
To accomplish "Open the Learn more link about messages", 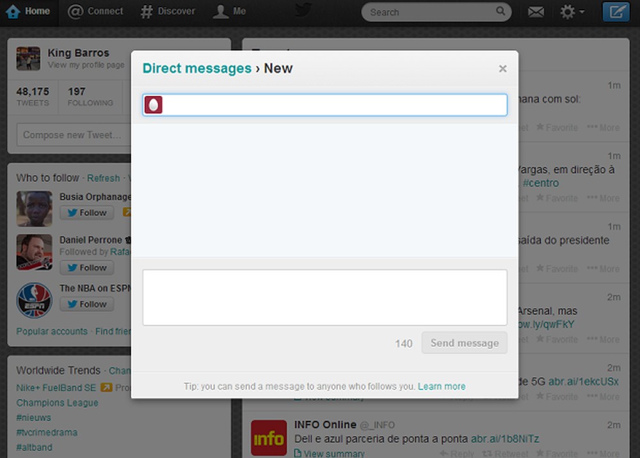I will pos(442,386).
